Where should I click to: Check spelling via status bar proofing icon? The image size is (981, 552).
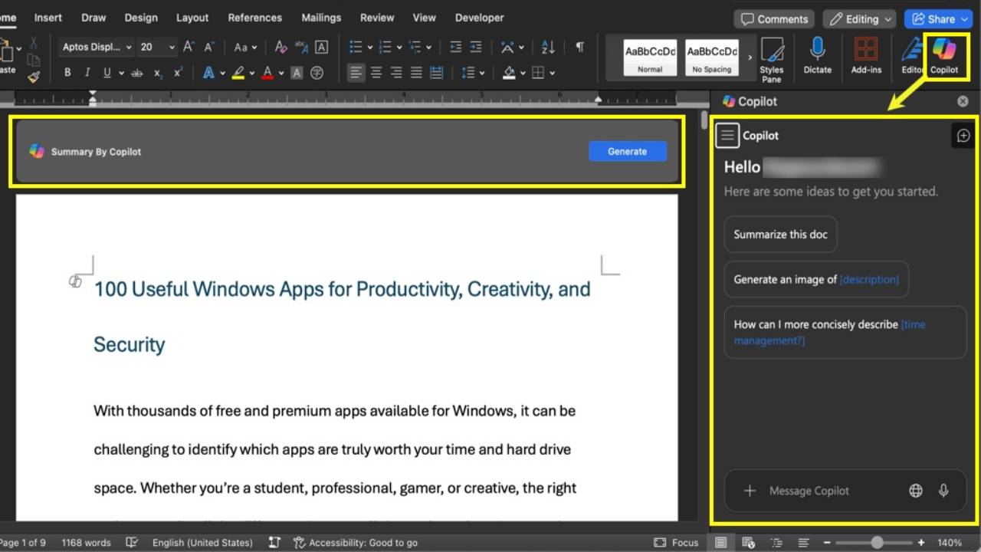[132, 542]
